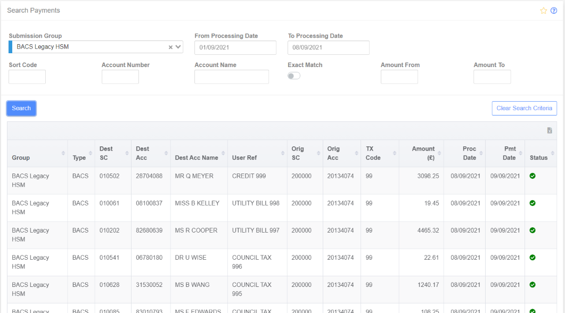The image size is (565, 313).
Task: Sort table by Group column
Action: (x=63, y=153)
